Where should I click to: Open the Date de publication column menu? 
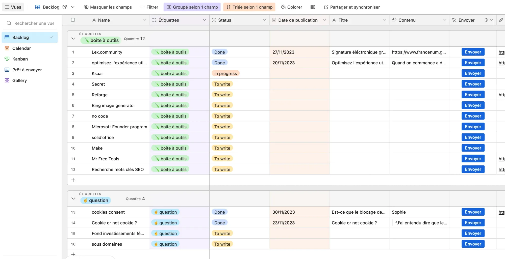pos(325,20)
